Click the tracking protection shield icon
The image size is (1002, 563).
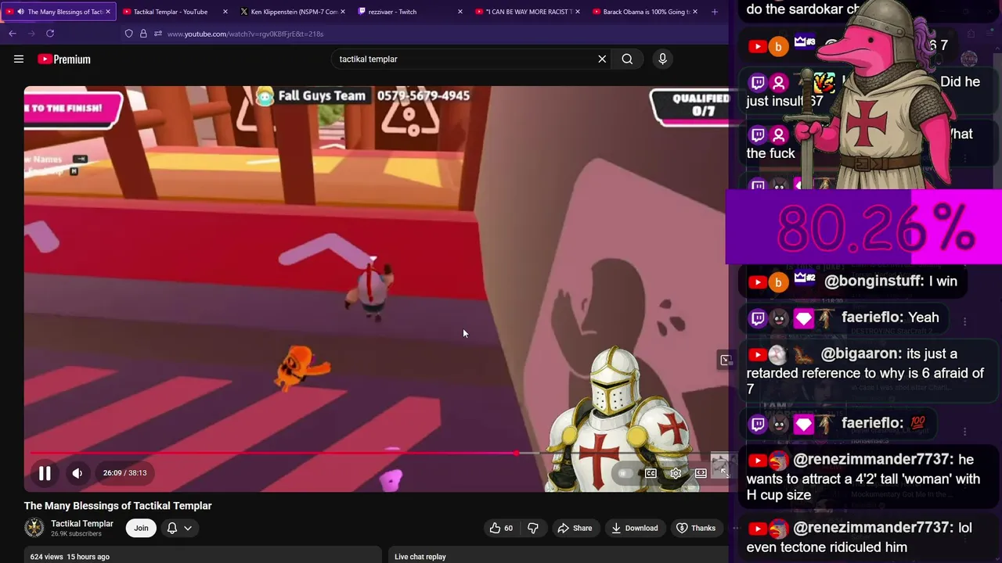[x=128, y=34]
